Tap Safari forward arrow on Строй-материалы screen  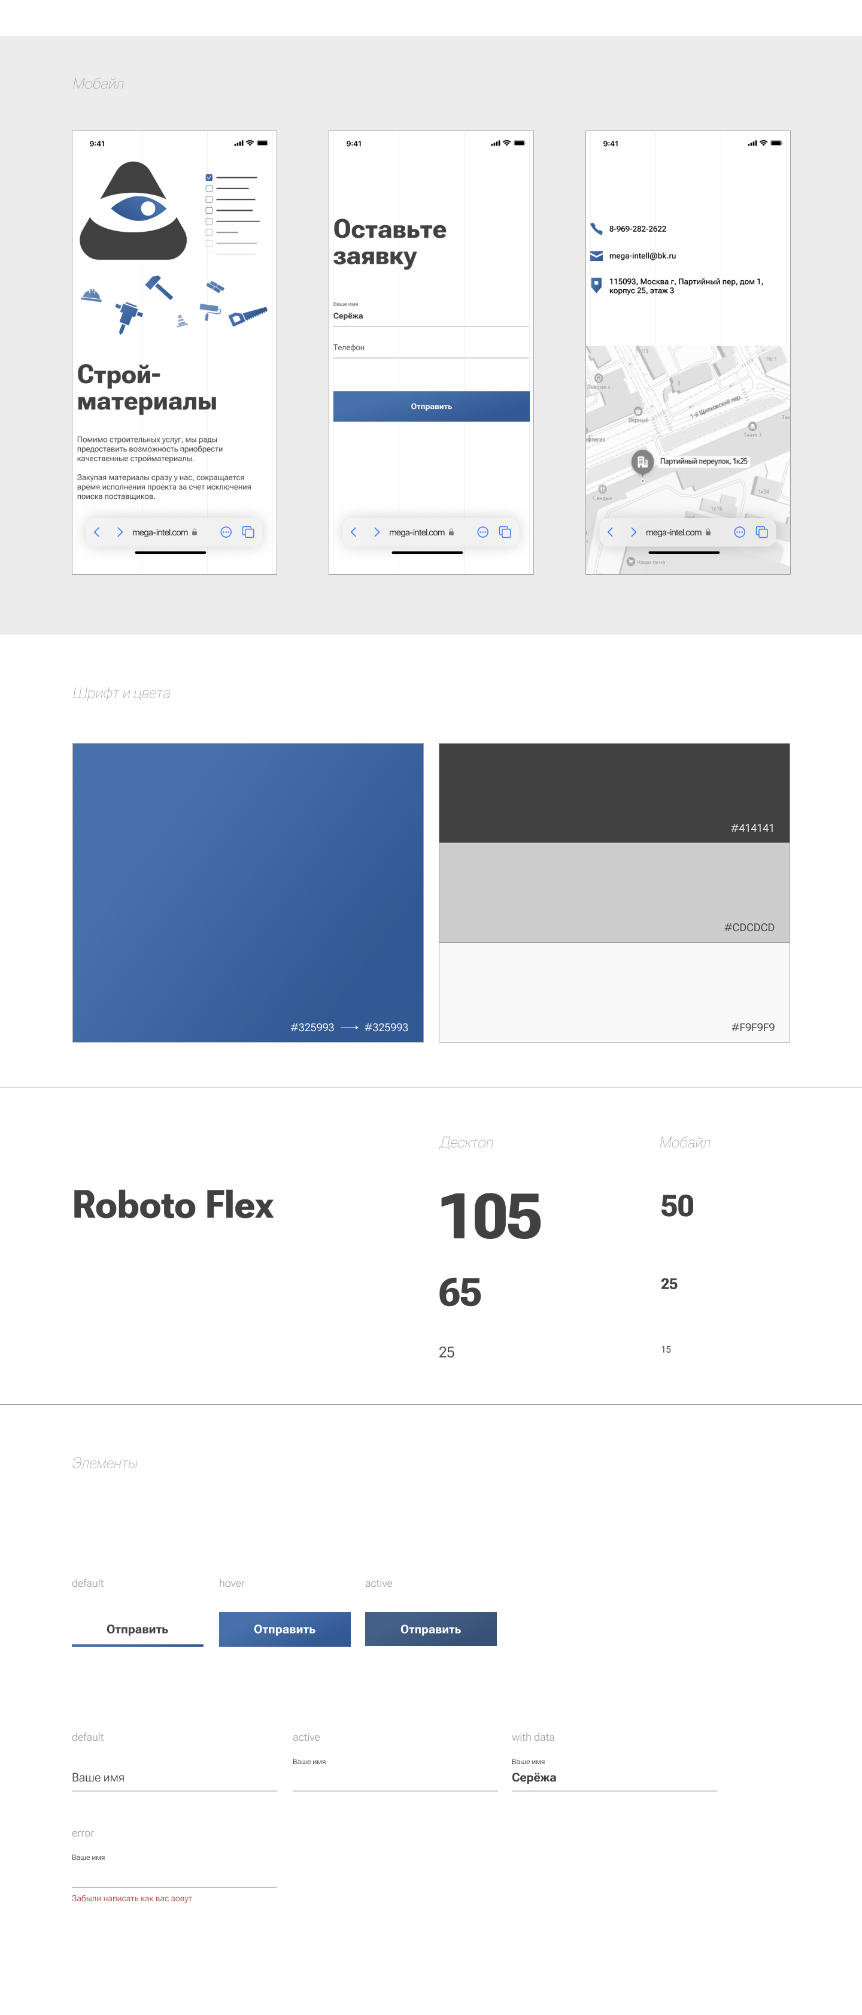120,532
